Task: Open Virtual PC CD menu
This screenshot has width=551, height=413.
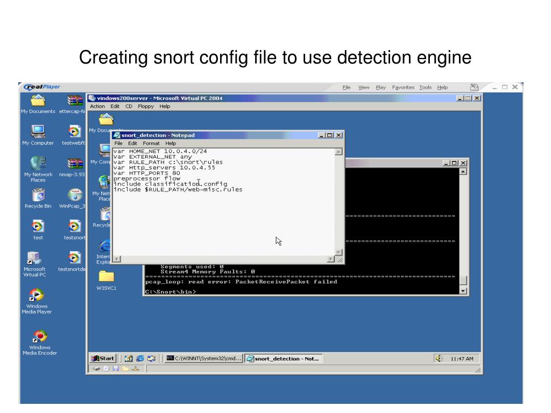Action: [x=129, y=106]
